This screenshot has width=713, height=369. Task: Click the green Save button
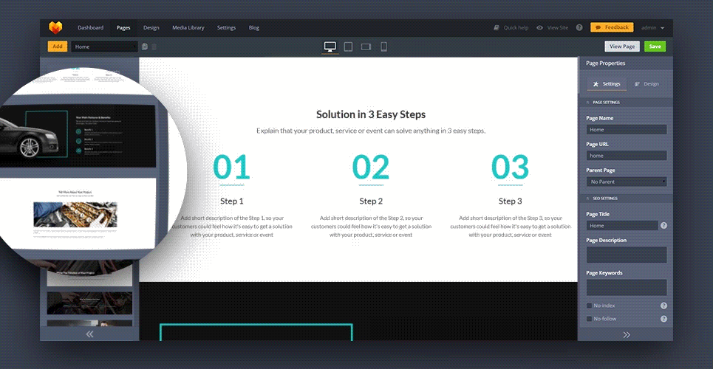655,46
